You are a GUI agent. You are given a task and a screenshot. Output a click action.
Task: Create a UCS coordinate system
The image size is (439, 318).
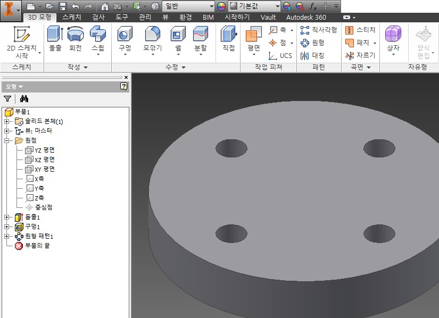tap(280, 56)
